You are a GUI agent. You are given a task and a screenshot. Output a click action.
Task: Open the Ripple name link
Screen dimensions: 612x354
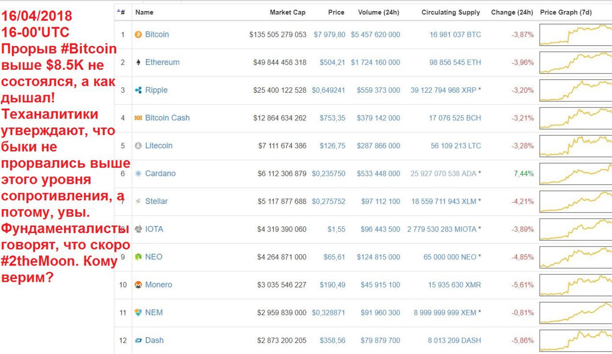click(156, 90)
